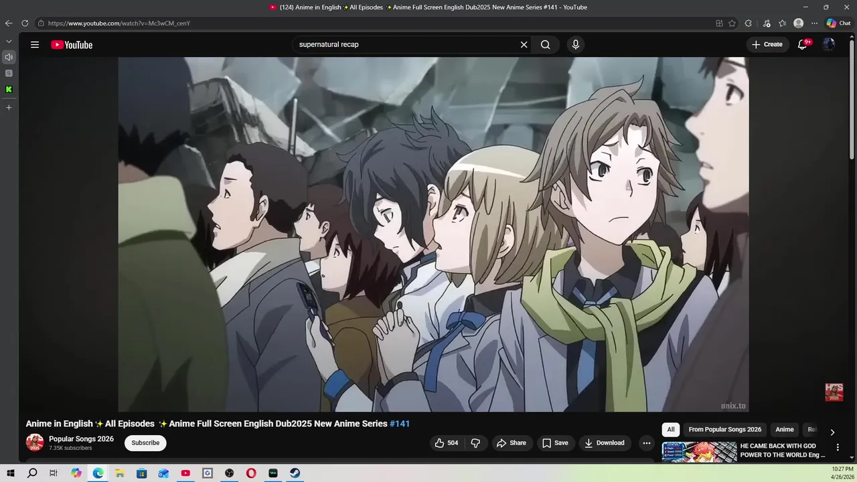Open more actions three-dot menu
Viewport: 857px width, 482px height.
click(x=646, y=443)
